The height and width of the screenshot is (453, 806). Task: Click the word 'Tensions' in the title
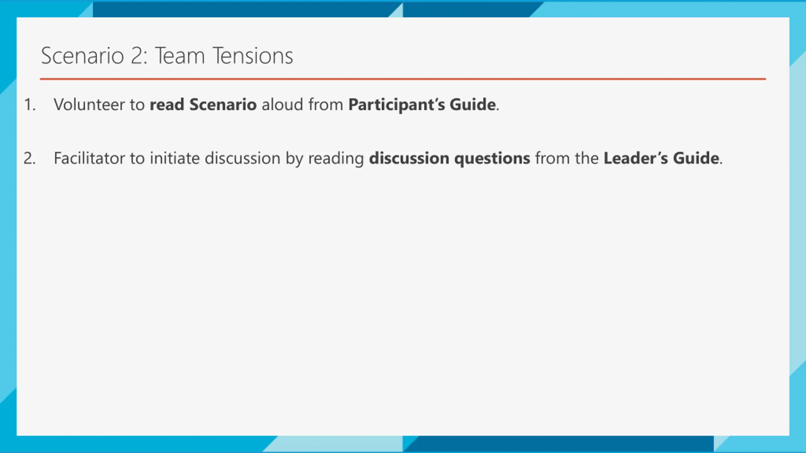tap(253, 56)
